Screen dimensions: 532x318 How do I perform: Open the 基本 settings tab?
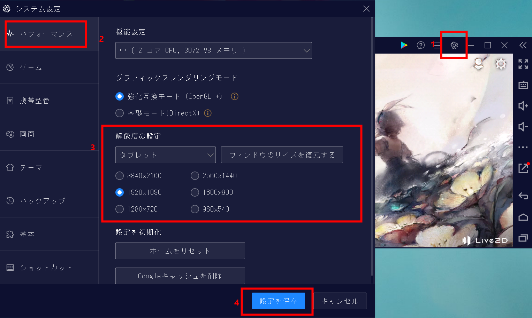point(49,234)
